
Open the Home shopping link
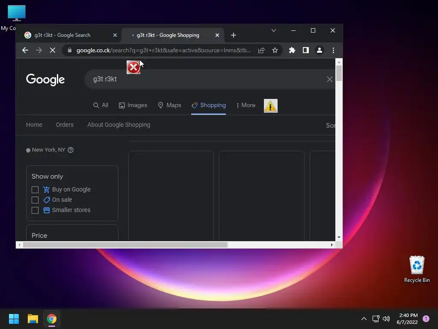point(34,125)
